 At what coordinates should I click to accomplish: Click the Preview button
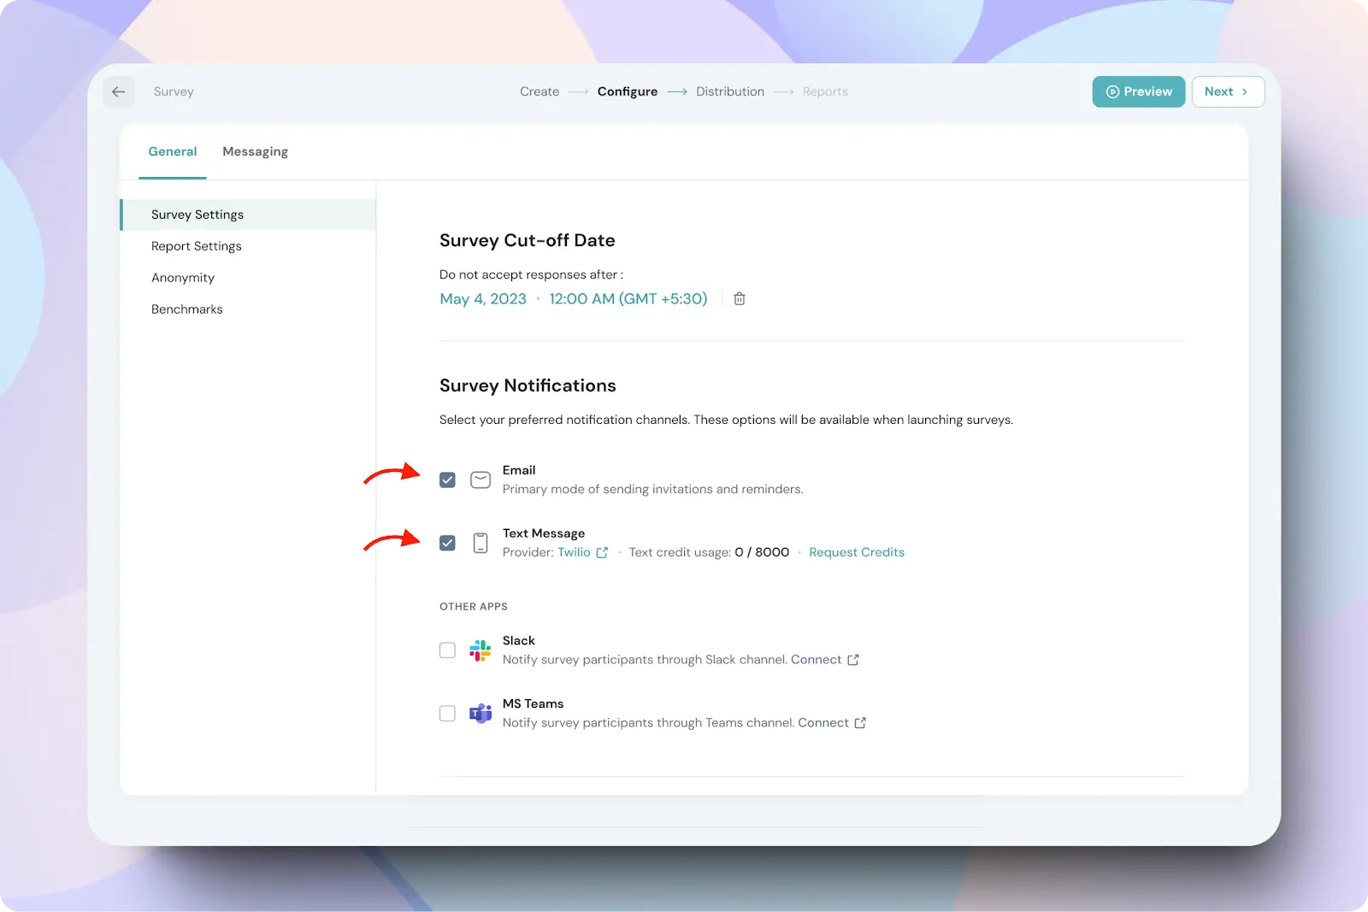[x=1138, y=91]
